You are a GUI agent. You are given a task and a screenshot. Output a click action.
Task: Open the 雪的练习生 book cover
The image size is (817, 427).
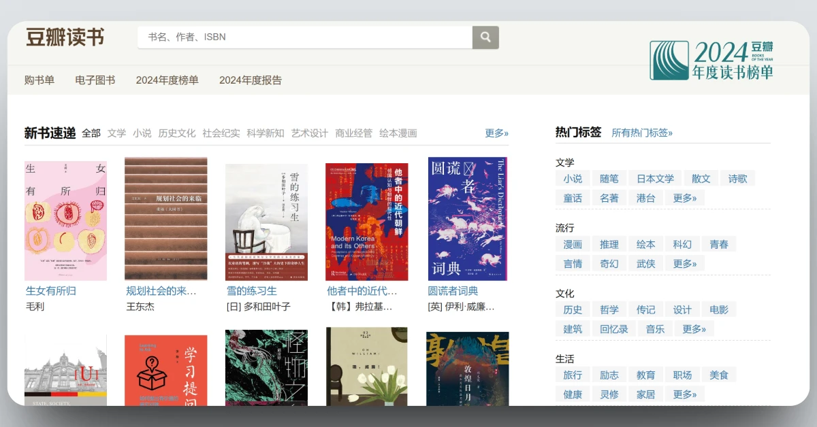(x=266, y=222)
